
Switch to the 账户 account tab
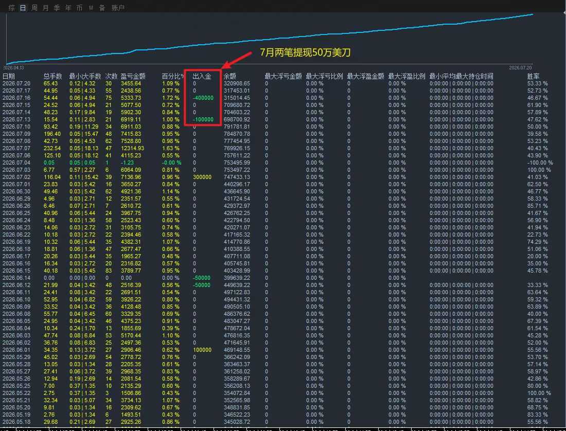click(118, 8)
